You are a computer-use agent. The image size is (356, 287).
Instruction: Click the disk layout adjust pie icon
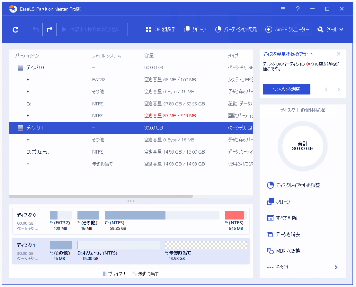[x=270, y=185]
